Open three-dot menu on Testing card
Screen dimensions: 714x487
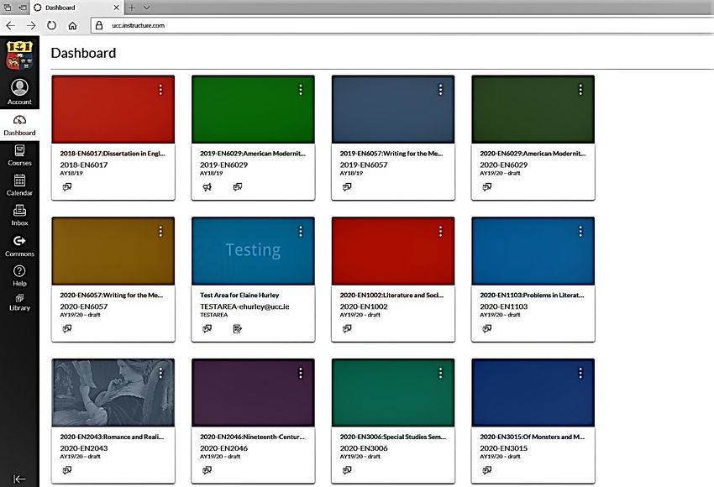[x=300, y=232]
